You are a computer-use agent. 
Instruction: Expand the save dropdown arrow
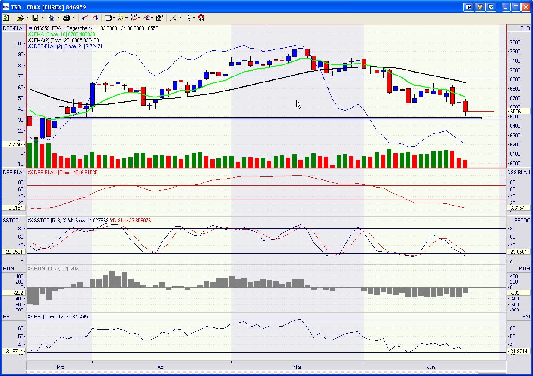pyautogui.click(x=42, y=18)
